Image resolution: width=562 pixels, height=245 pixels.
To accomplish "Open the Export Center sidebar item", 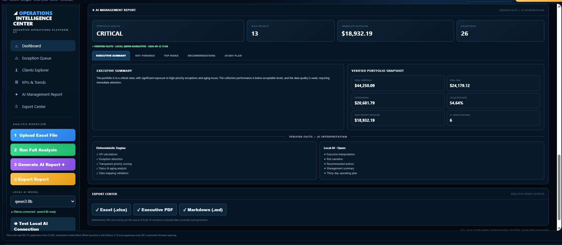I will (43, 106).
